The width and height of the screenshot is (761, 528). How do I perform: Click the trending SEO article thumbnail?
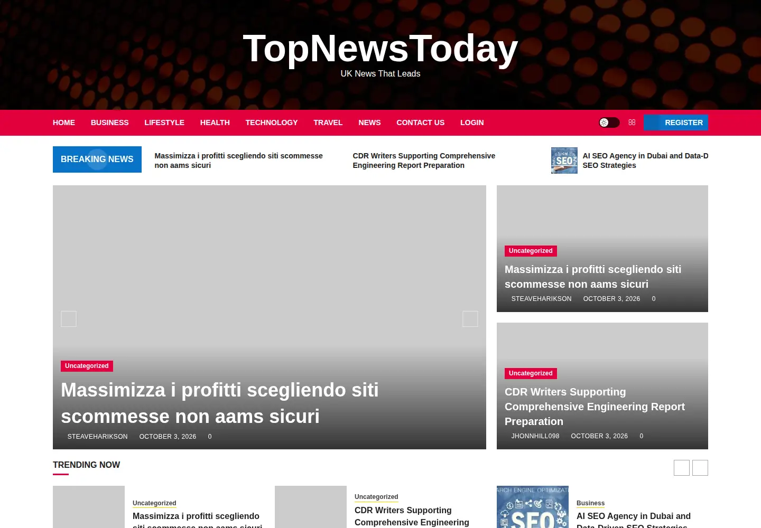pyautogui.click(x=533, y=507)
